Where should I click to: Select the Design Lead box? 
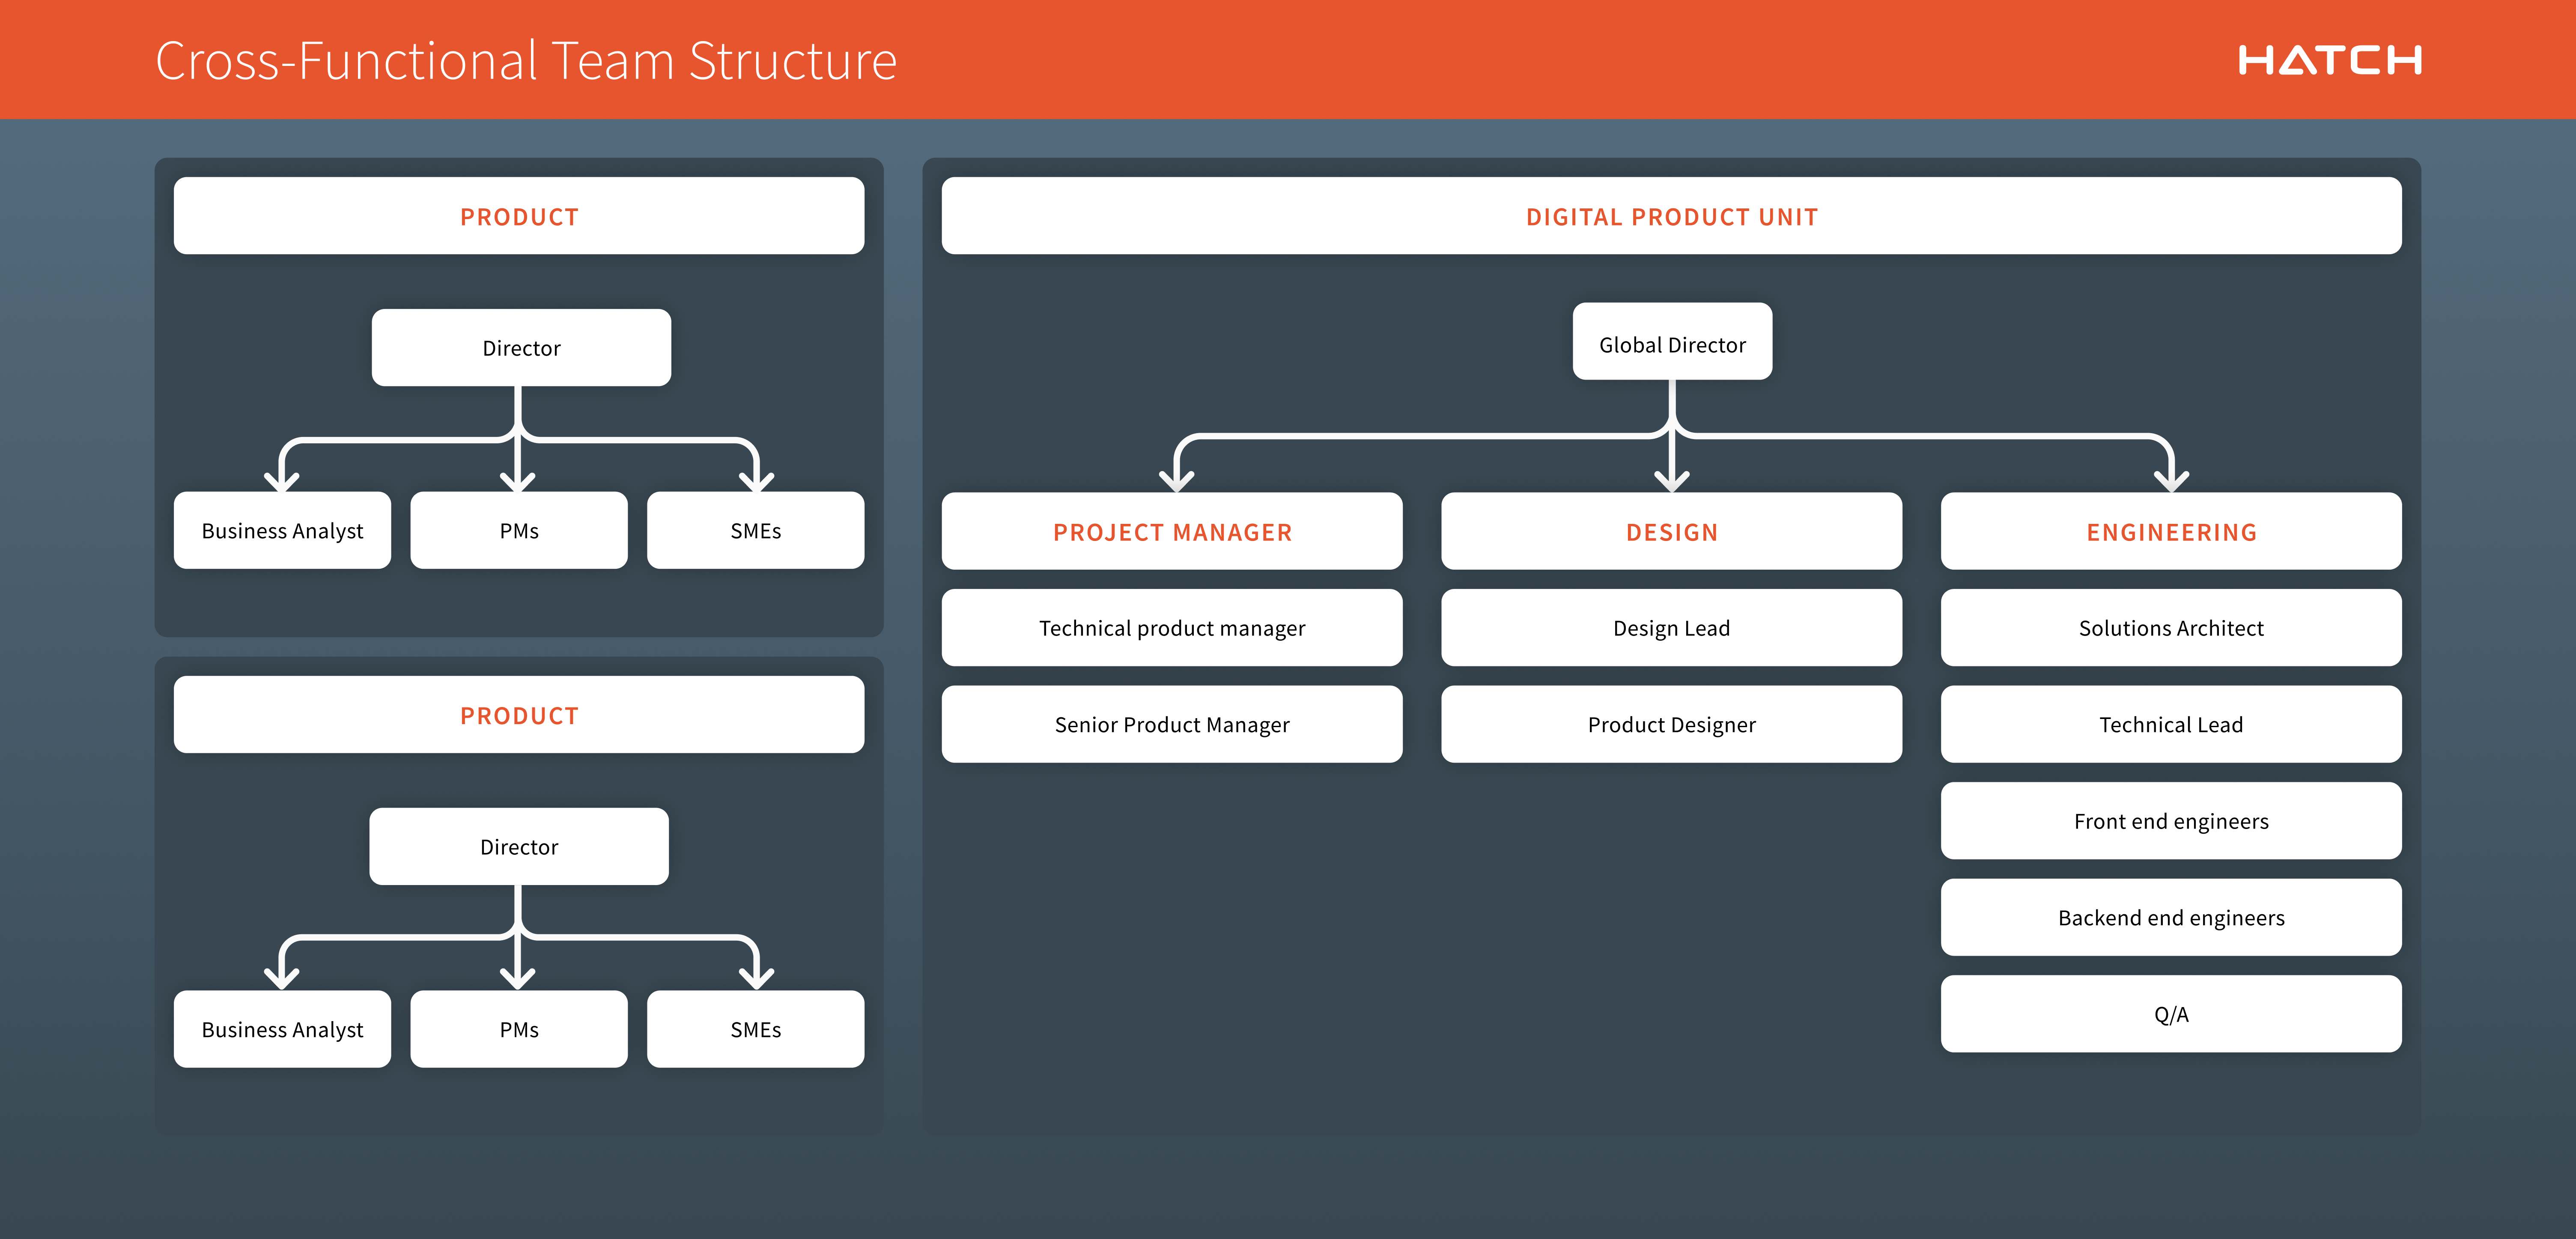coord(1671,627)
